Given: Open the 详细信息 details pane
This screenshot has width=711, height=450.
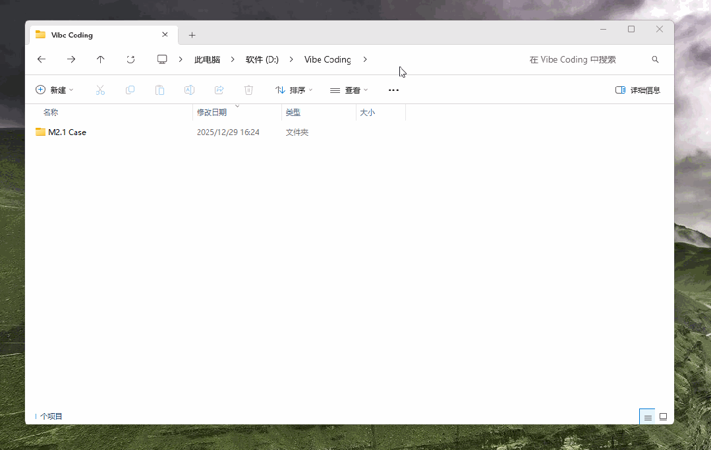Looking at the screenshot, I should tap(637, 90).
